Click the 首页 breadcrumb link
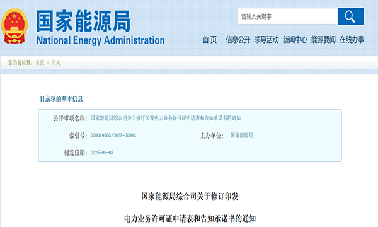The height and width of the screenshot is (227, 378). [x=40, y=62]
